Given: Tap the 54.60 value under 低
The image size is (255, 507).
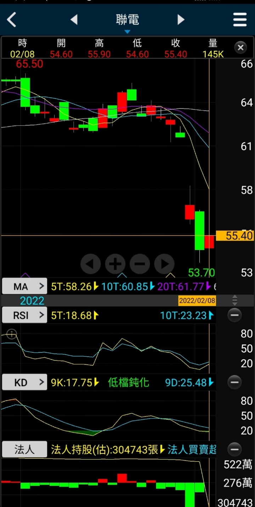Looking at the screenshot, I should click(137, 54).
